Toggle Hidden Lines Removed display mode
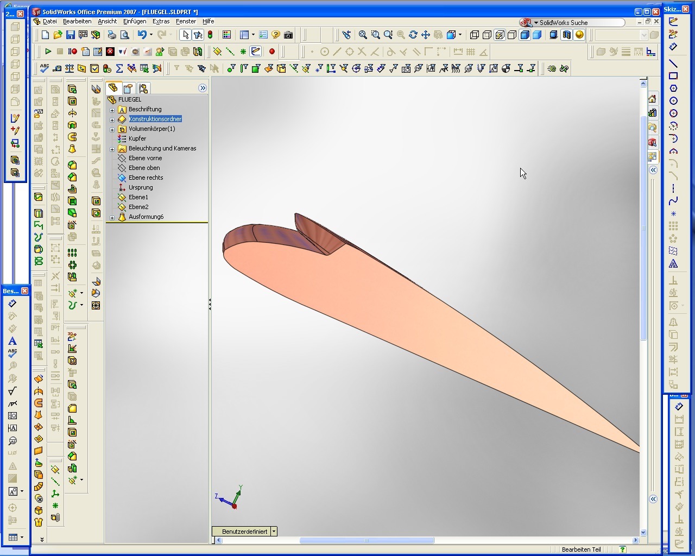 (512, 35)
